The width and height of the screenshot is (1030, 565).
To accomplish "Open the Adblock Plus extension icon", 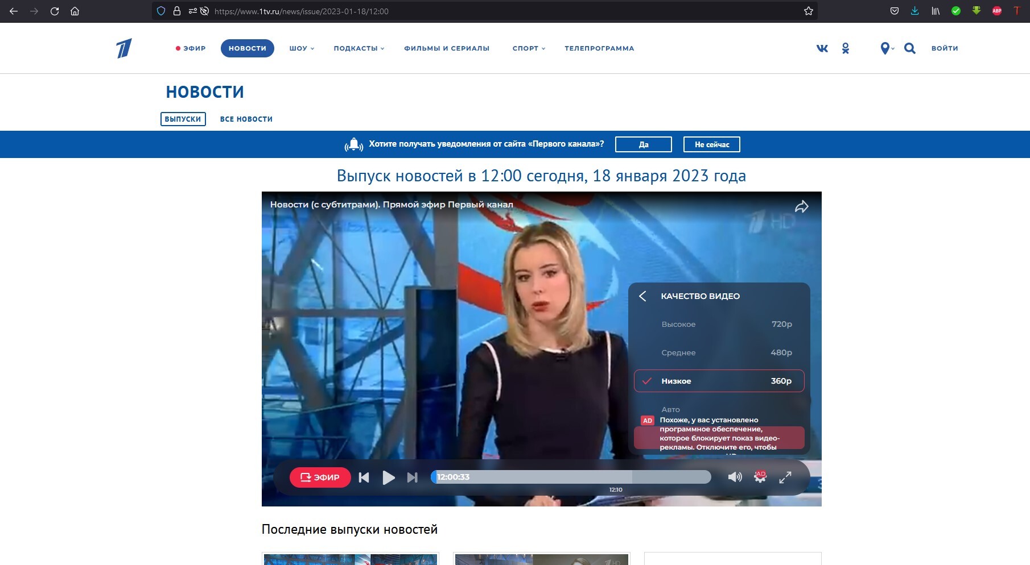I will coord(997,11).
